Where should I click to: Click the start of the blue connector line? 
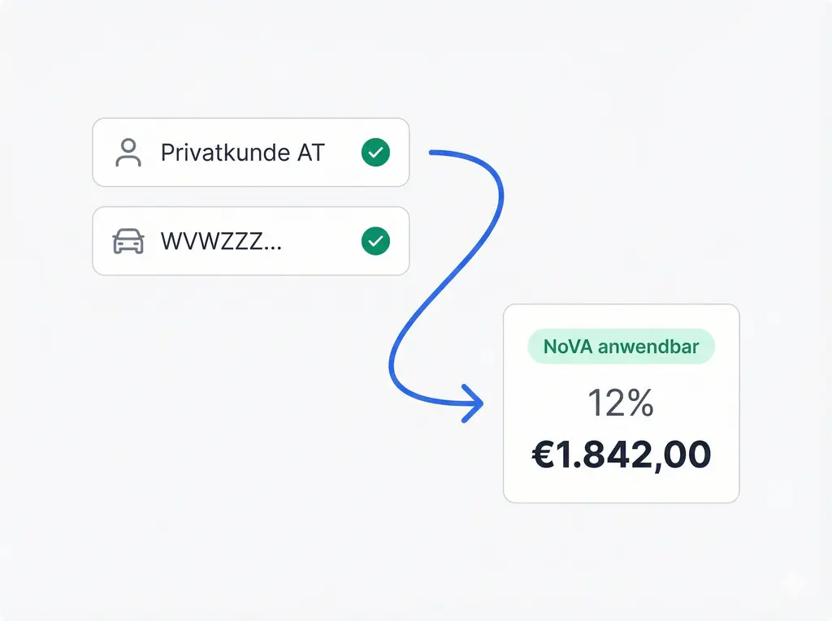(432, 152)
